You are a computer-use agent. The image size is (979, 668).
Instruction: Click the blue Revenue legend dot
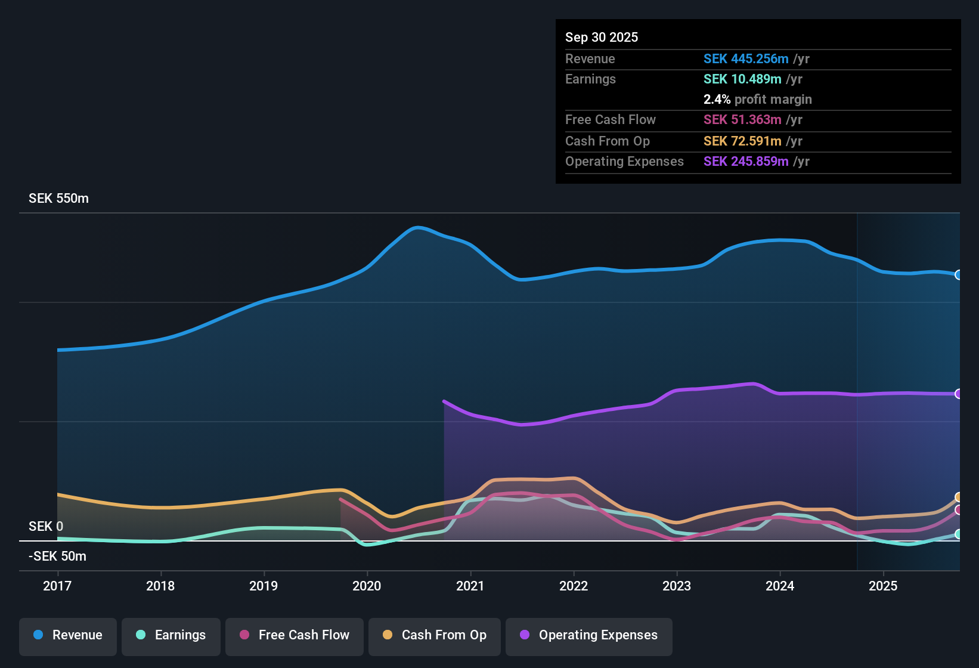point(38,635)
